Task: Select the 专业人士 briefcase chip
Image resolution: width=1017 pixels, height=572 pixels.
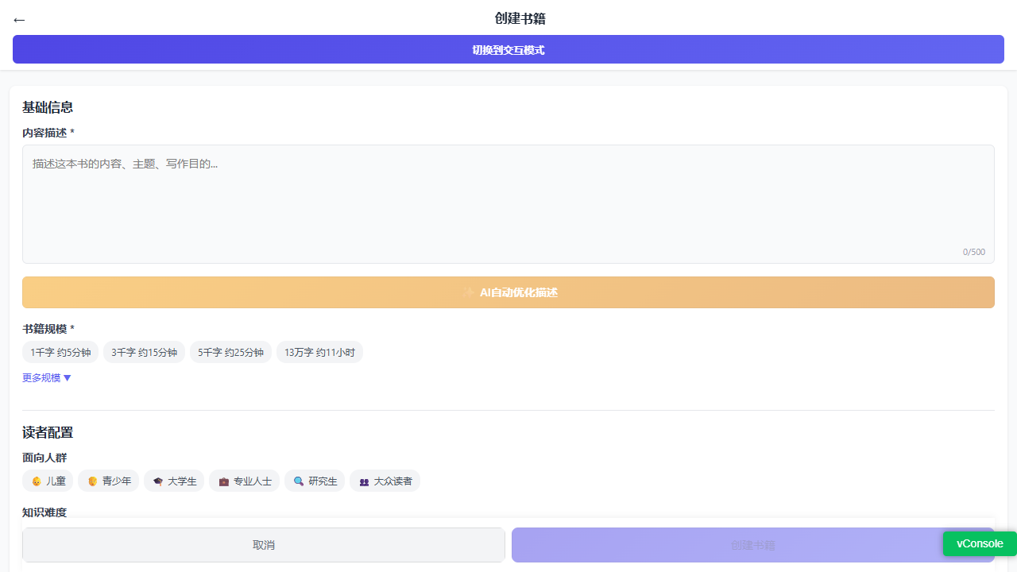Action: tap(244, 481)
